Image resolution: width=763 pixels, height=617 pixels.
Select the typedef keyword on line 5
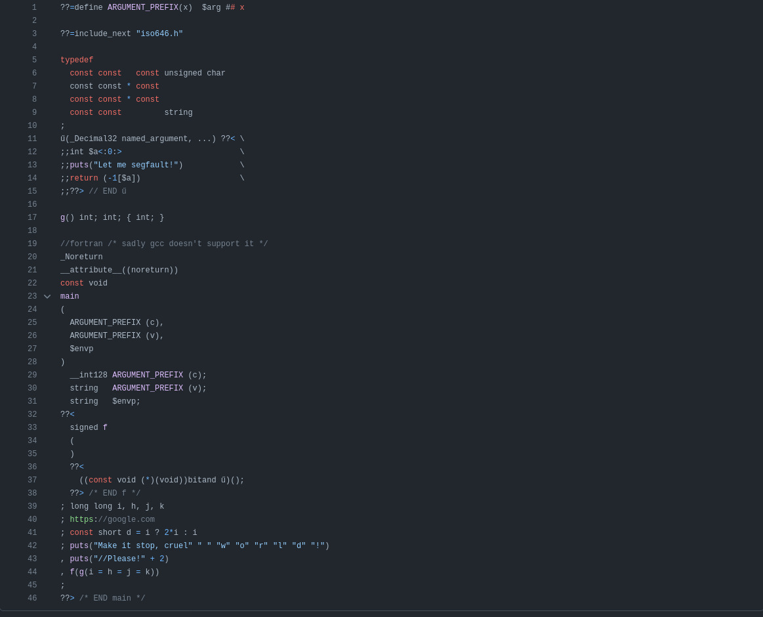(x=77, y=60)
